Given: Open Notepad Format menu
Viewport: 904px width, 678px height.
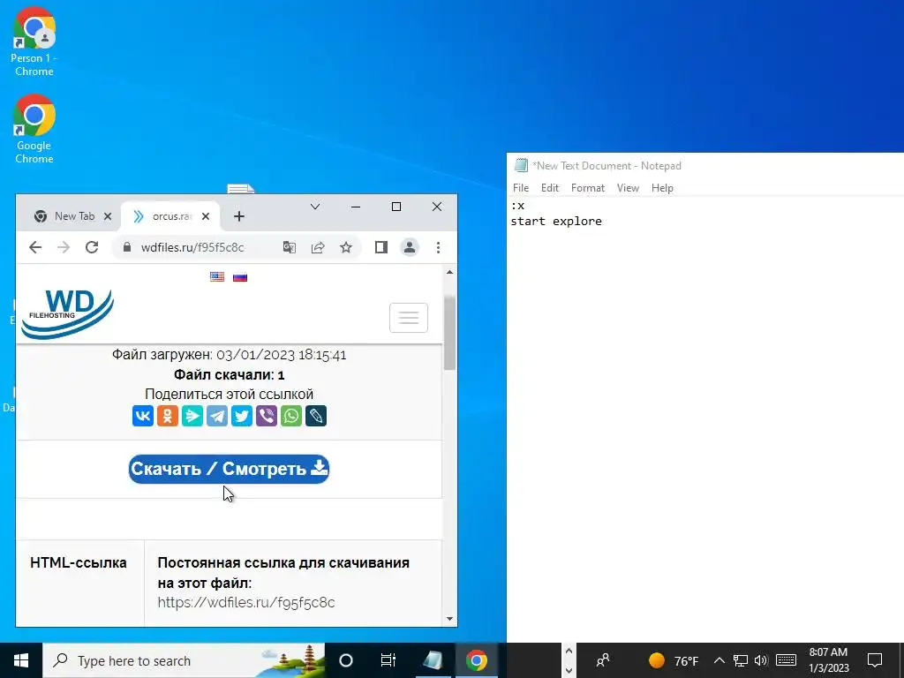Looking at the screenshot, I should (x=587, y=188).
